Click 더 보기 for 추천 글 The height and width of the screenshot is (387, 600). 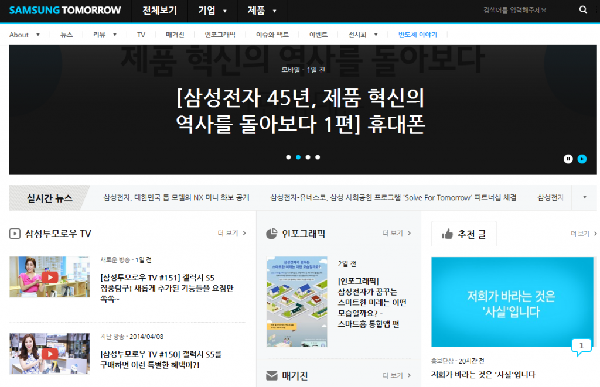(x=584, y=233)
